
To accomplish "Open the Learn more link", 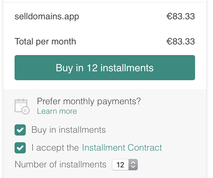I will pyautogui.click(x=57, y=111).
